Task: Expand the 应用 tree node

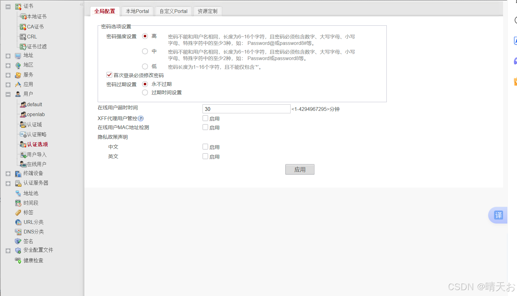Action: click(8, 85)
